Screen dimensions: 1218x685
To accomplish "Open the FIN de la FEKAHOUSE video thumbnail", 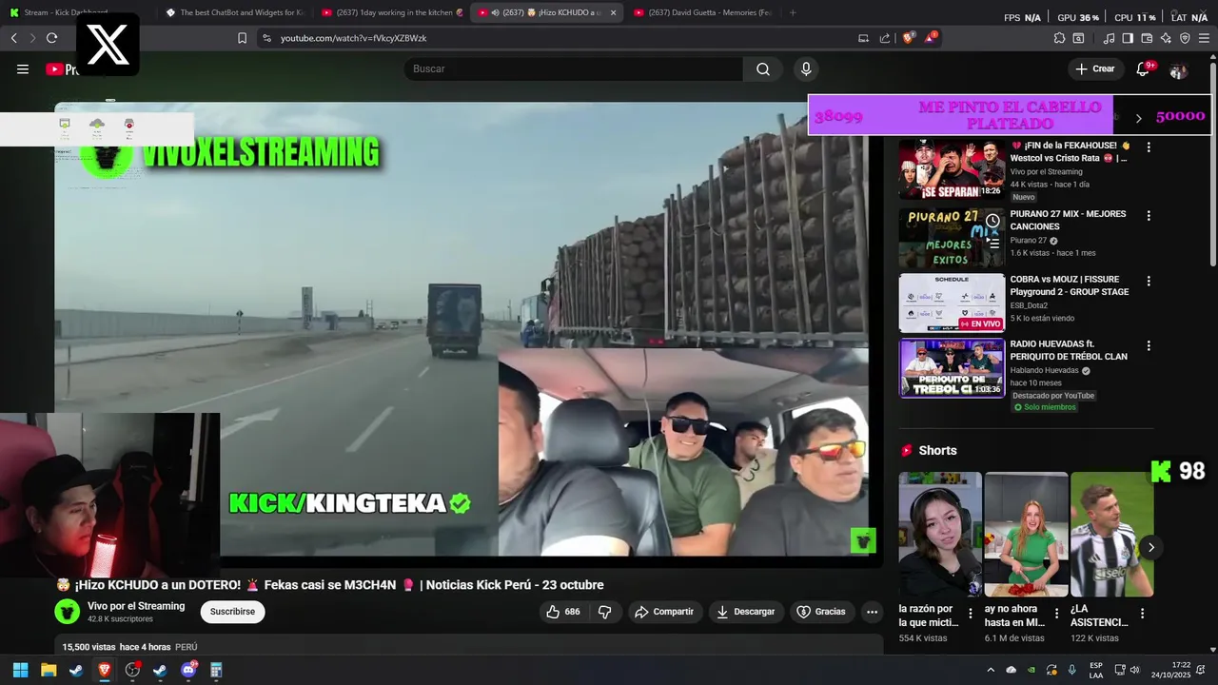I will point(952,169).
